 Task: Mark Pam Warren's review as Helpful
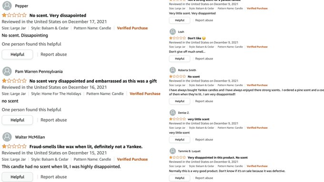click(17, 120)
